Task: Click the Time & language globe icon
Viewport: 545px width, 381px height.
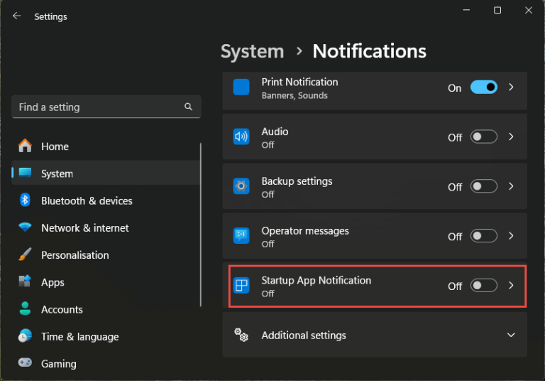Action: (25, 336)
